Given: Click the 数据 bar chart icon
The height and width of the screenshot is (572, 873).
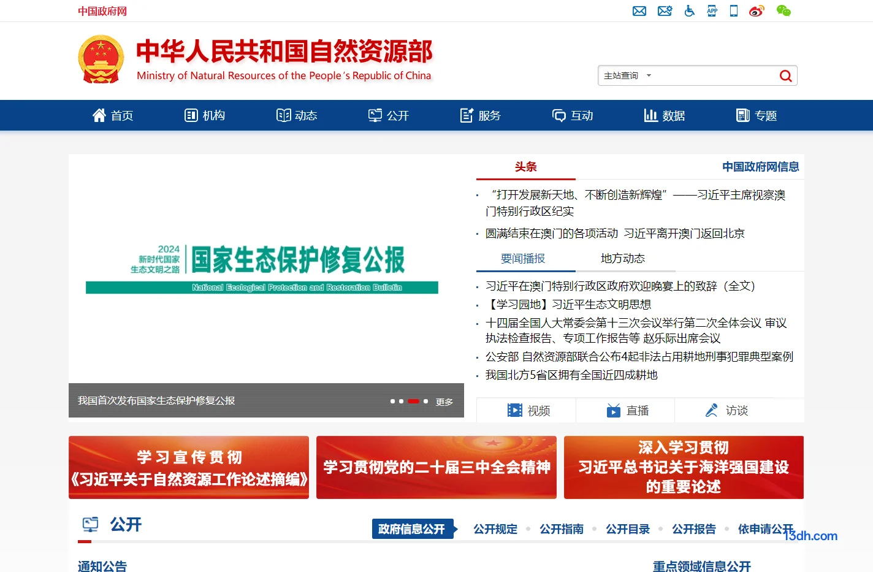Looking at the screenshot, I should tap(651, 115).
